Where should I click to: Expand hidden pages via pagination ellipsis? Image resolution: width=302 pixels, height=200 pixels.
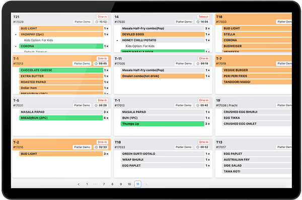click(x=95, y=184)
